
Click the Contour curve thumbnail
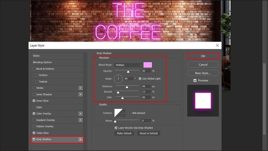[118, 113]
